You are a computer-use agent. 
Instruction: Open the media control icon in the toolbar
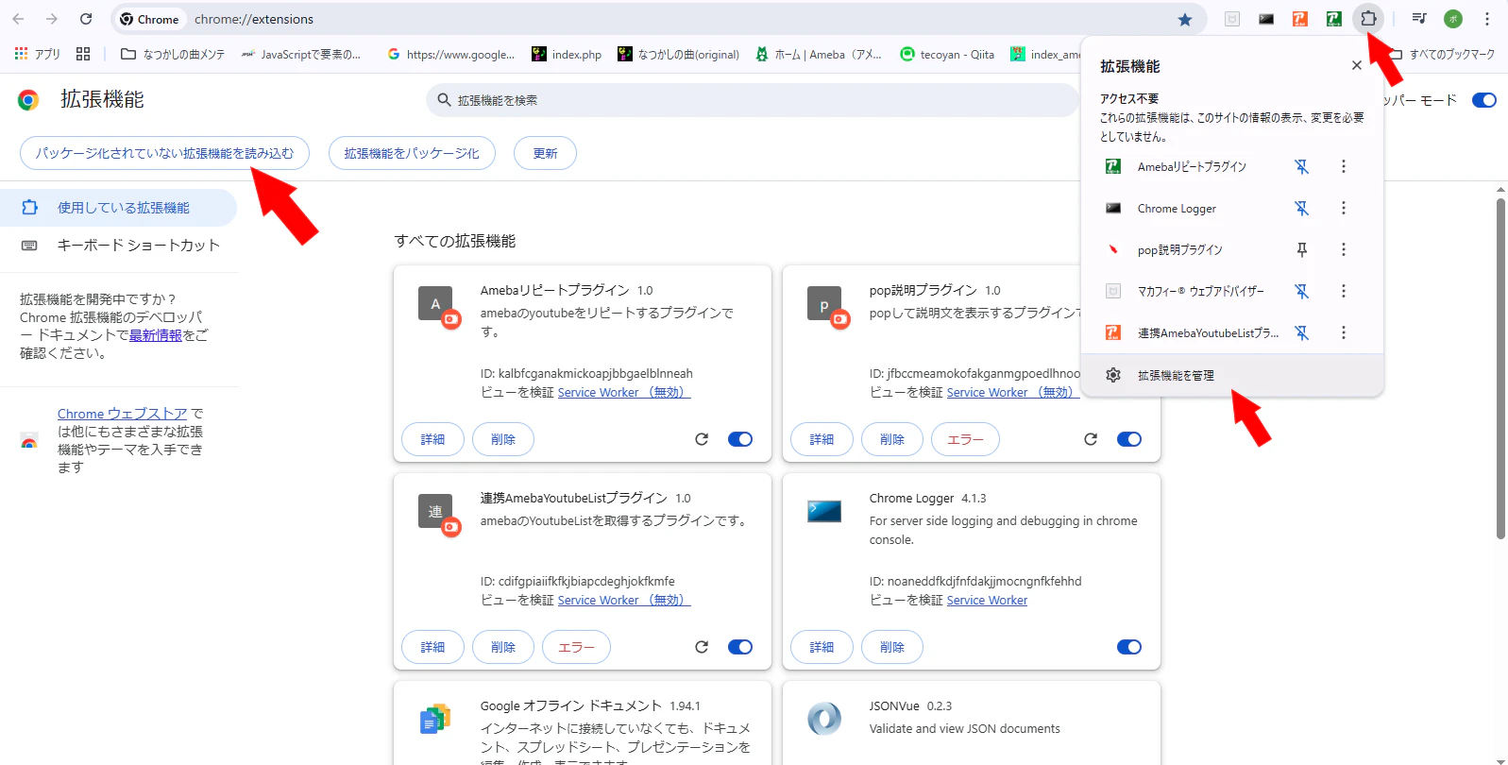[x=1419, y=18]
